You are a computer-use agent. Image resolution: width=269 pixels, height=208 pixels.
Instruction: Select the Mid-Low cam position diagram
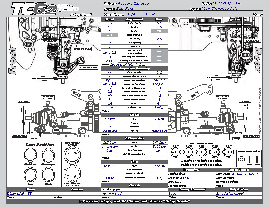(30, 155)
